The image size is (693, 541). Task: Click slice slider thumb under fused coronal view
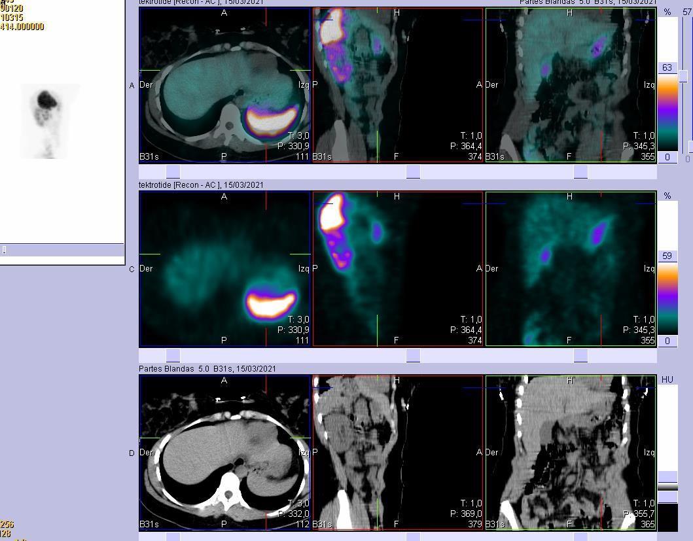(x=580, y=171)
